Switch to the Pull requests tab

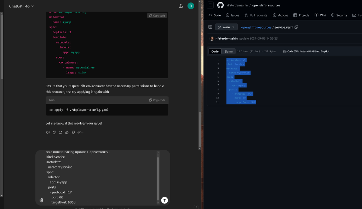click(x=256, y=15)
